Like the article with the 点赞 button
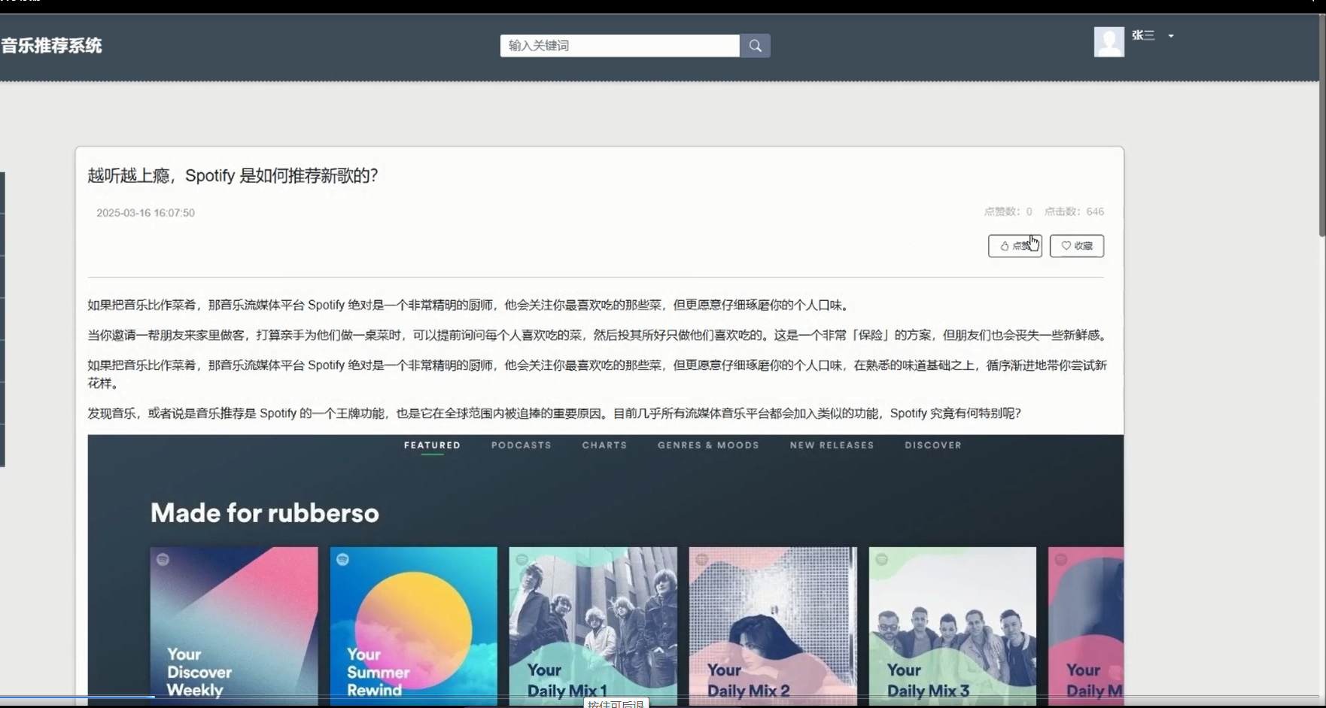The width and height of the screenshot is (1326, 708). tap(1015, 246)
